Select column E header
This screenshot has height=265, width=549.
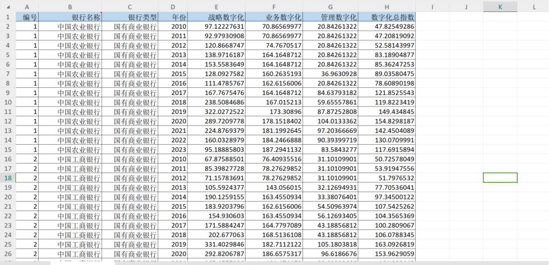(x=216, y=6)
